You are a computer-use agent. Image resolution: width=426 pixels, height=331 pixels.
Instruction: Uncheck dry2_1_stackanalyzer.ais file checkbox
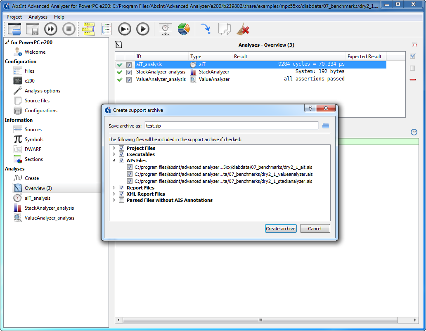coord(130,181)
